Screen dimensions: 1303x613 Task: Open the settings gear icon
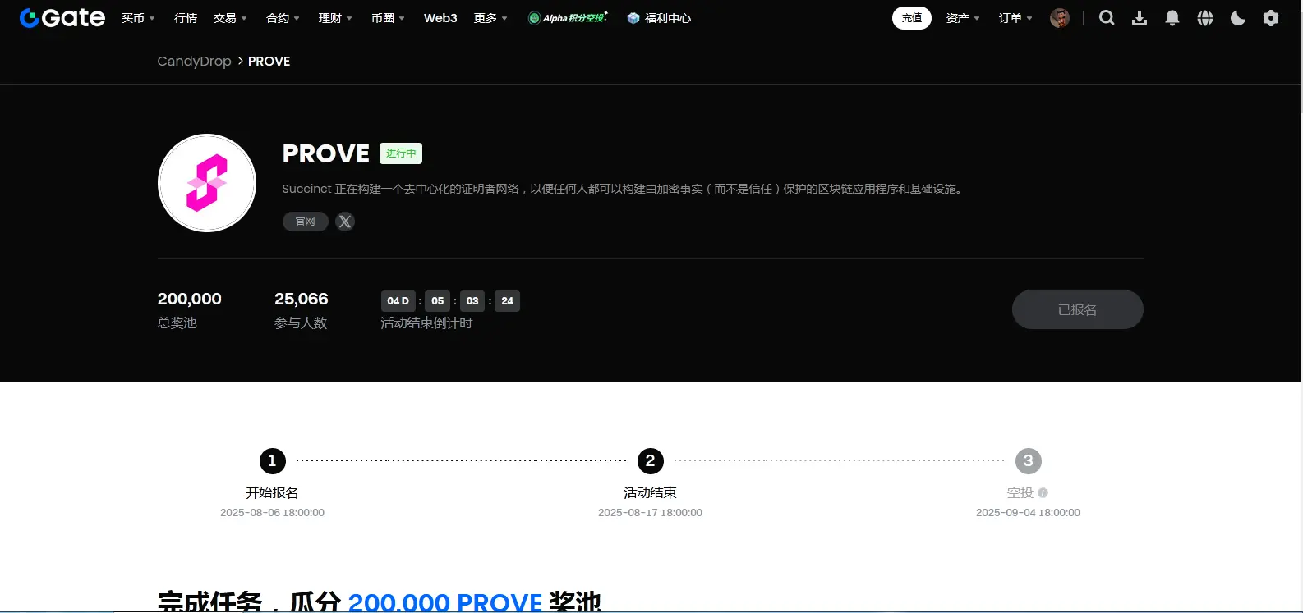click(x=1271, y=18)
